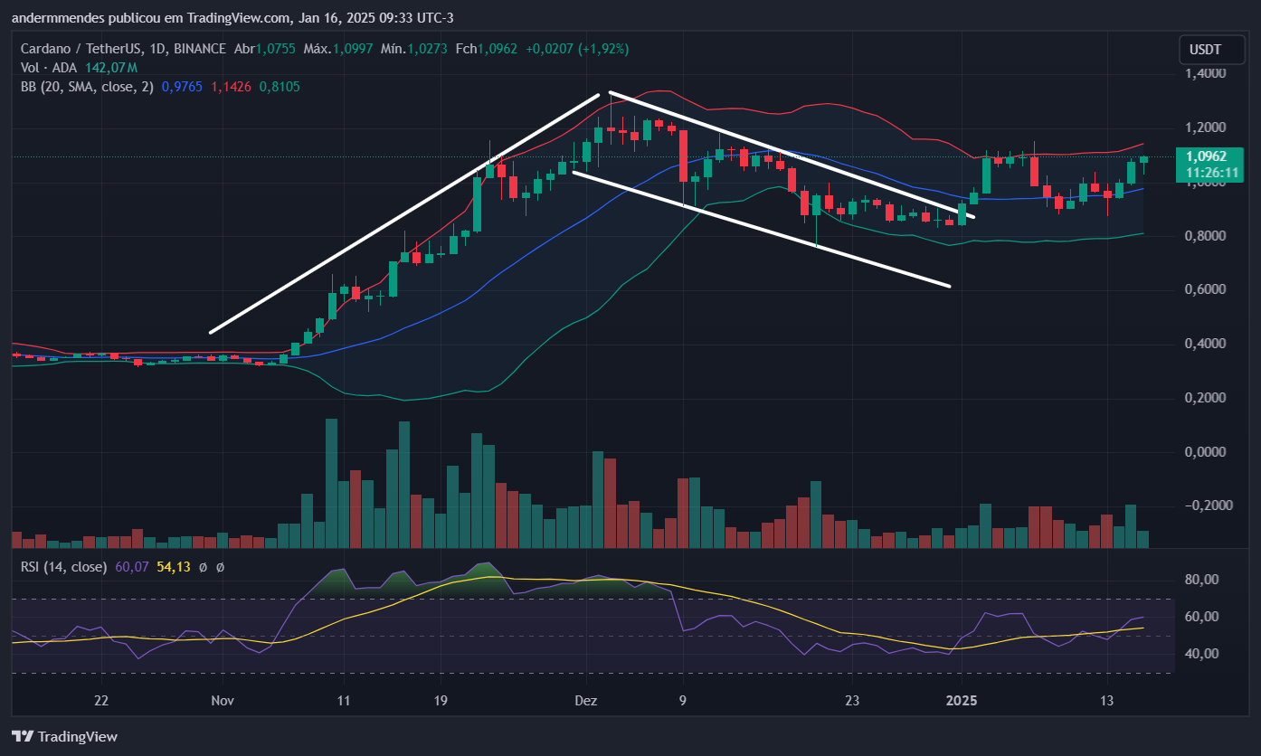Click the 80,00 RSI axis label
Image resolution: width=1261 pixels, height=756 pixels.
pyautogui.click(x=1203, y=580)
